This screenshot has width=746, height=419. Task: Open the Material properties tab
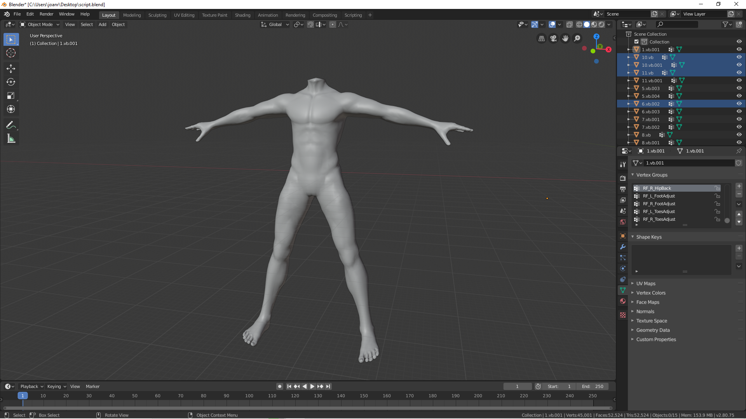pos(623,301)
